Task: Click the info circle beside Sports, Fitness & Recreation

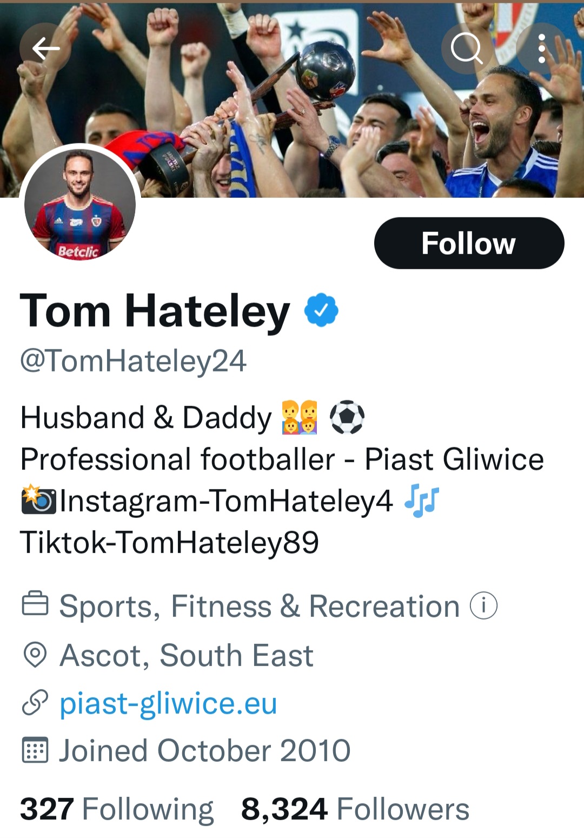Action: coord(483,606)
